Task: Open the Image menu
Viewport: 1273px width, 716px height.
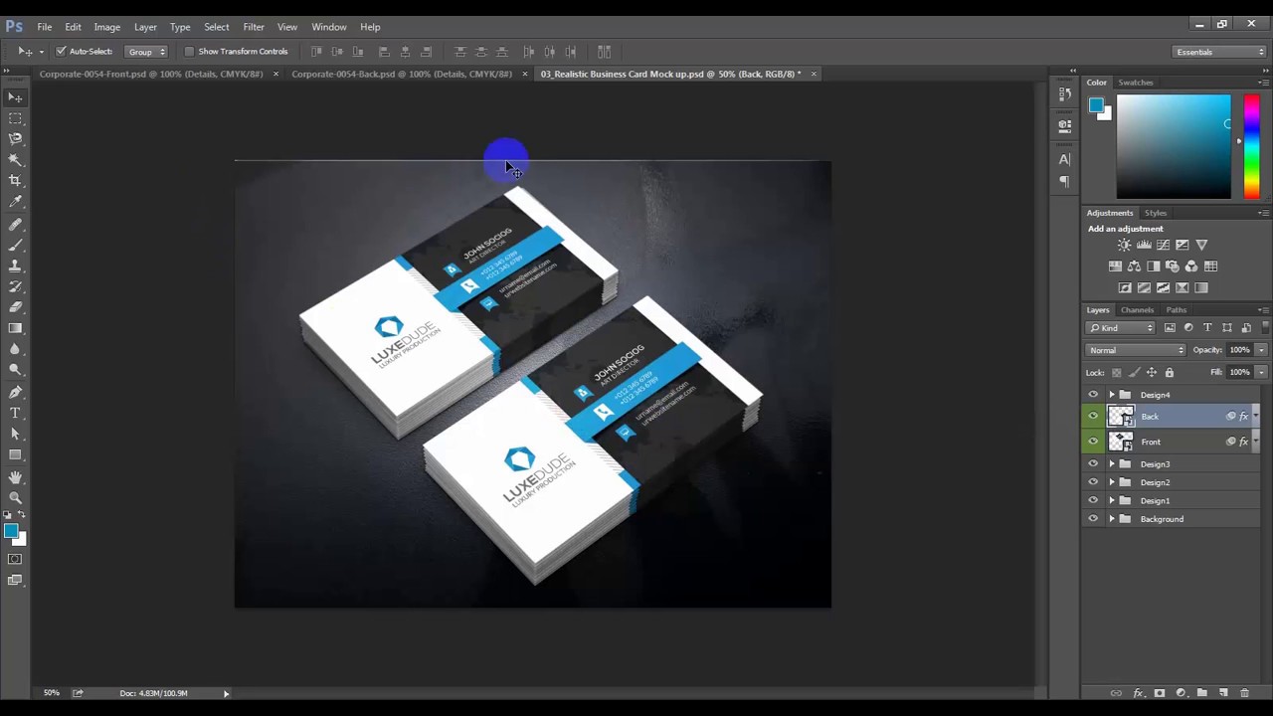Action: coord(107,27)
